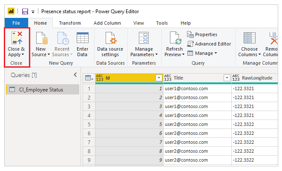Screen dimensions: 282x171
Task: Open the table menu icon in grid corner
Action: point(89,78)
